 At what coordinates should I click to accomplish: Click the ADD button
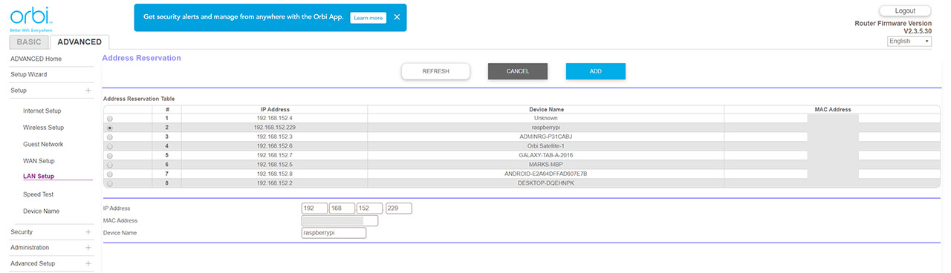(x=596, y=71)
